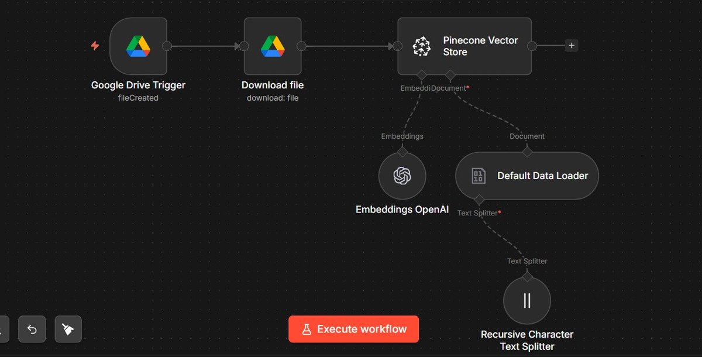702x357 pixels.
Task: Select the Embeddings OpenAI node icon
Action: 402,176
